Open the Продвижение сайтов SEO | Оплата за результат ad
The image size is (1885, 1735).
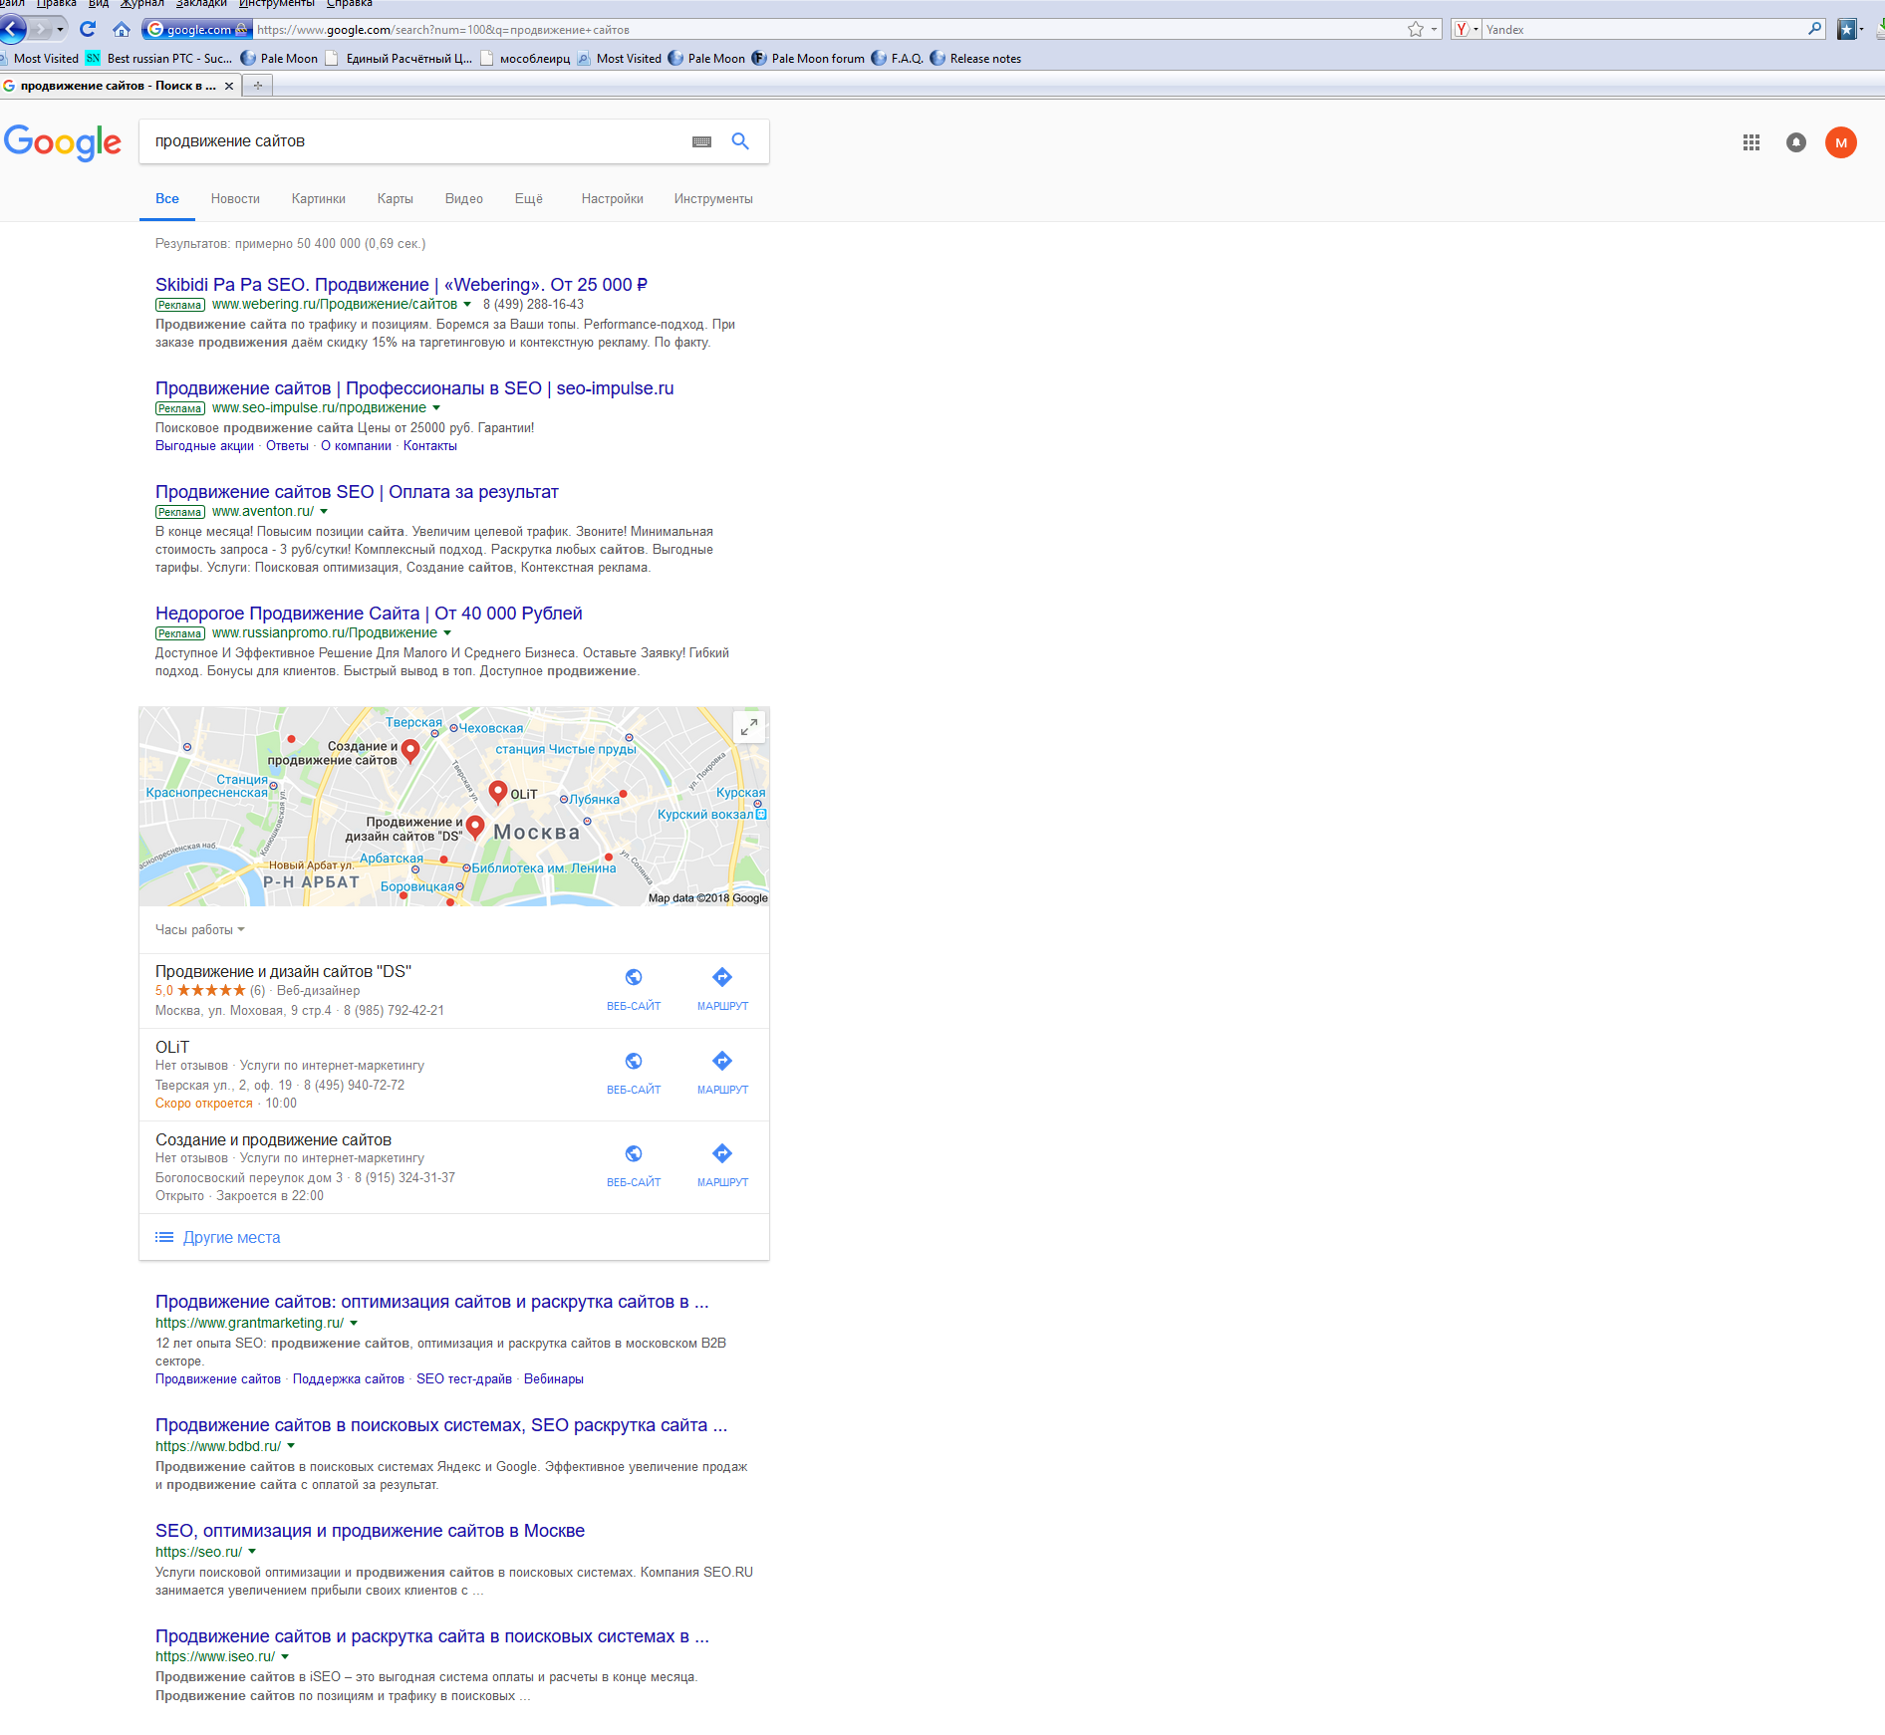[357, 492]
